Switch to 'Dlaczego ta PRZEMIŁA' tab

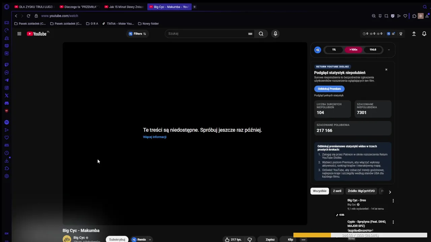(79, 7)
